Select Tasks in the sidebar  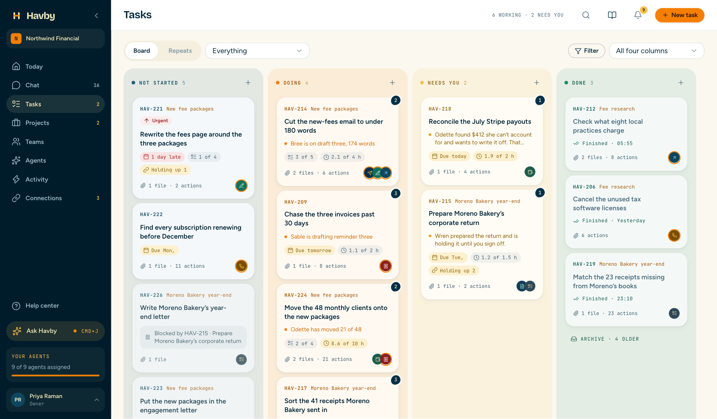[x=55, y=104]
